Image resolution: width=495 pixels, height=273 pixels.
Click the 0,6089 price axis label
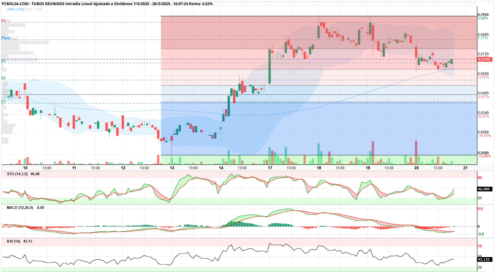(483, 132)
